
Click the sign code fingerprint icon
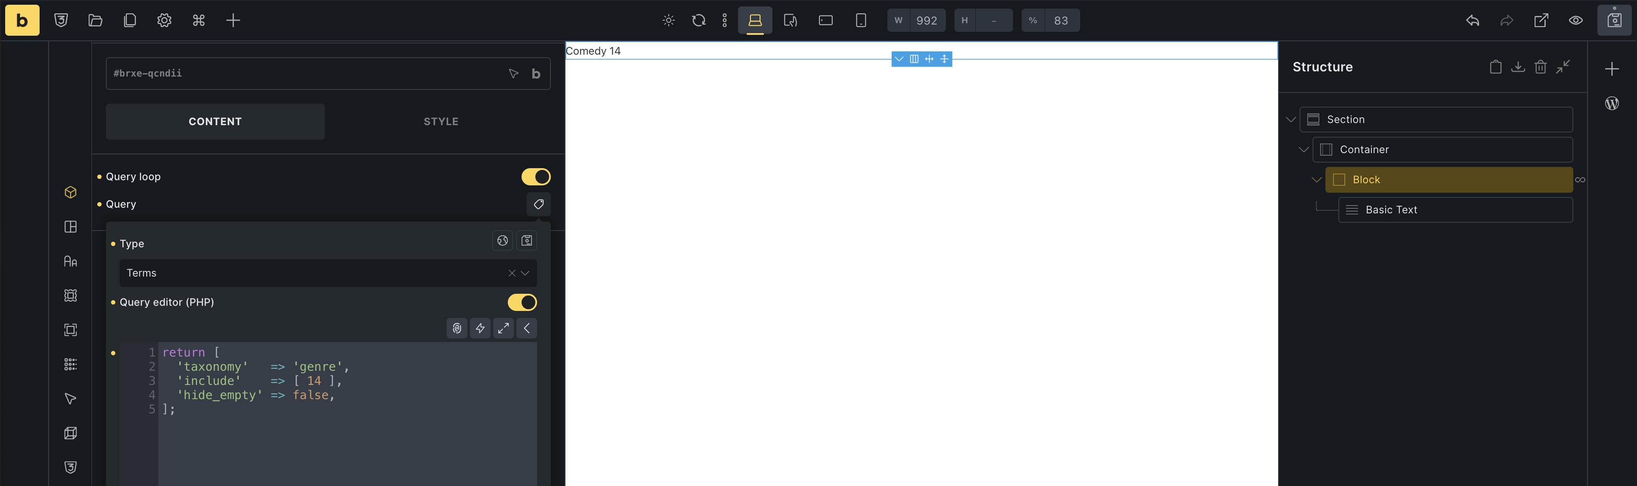457,329
